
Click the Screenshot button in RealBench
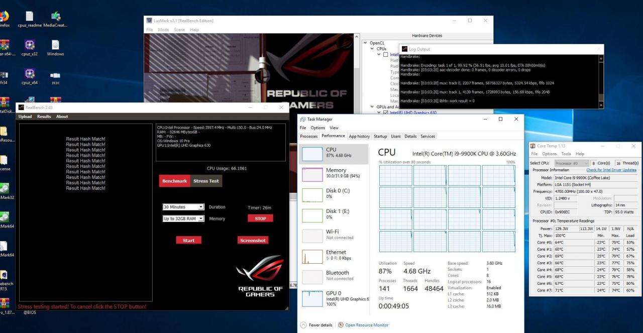click(253, 241)
